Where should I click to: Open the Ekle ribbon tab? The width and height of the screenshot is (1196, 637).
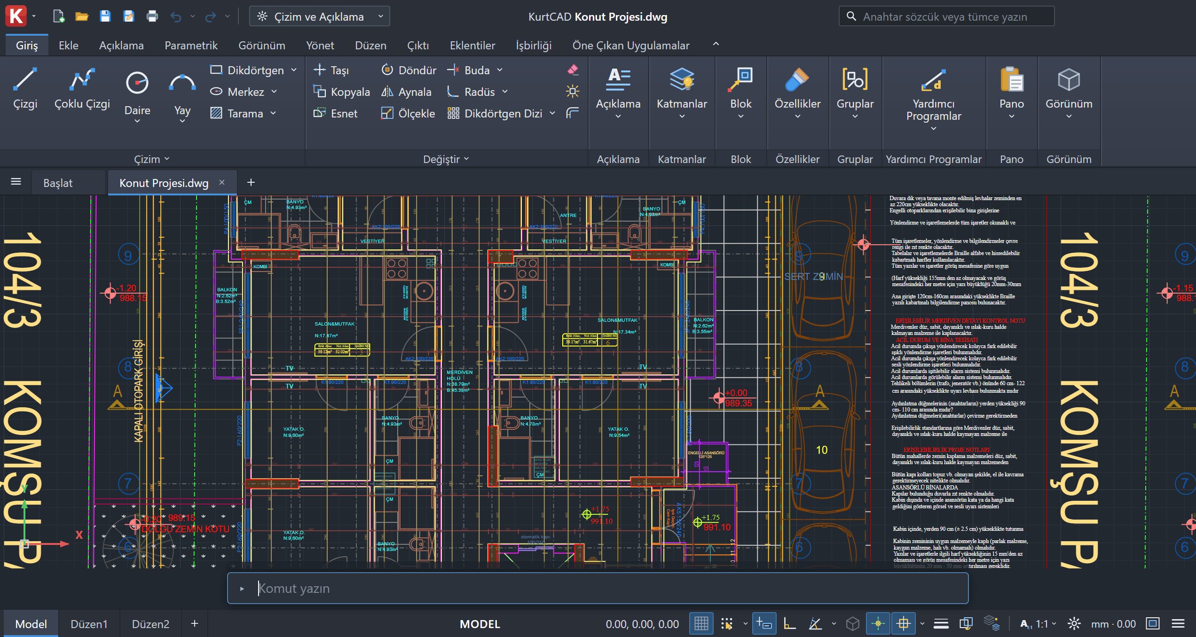[x=69, y=46]
